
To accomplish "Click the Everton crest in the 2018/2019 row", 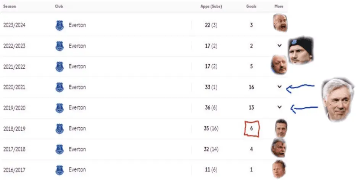I will tap(60, 129).
